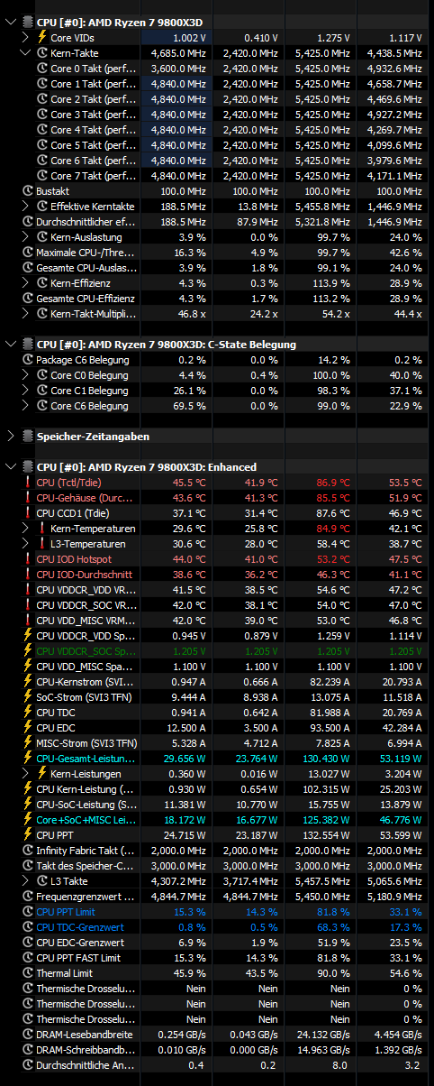Click the clock icon next to Durchschnittlicher effektiver Takt
The height and width of the screenshot is (1086, 434).
pos(28,222)
